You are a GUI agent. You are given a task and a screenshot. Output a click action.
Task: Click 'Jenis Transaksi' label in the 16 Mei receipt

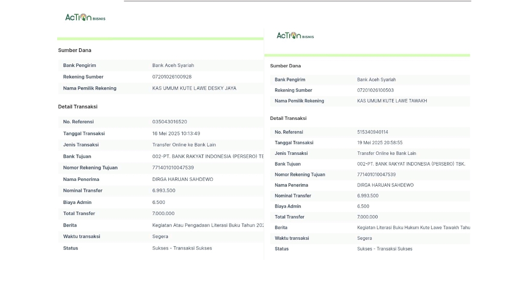coord(81,145)
